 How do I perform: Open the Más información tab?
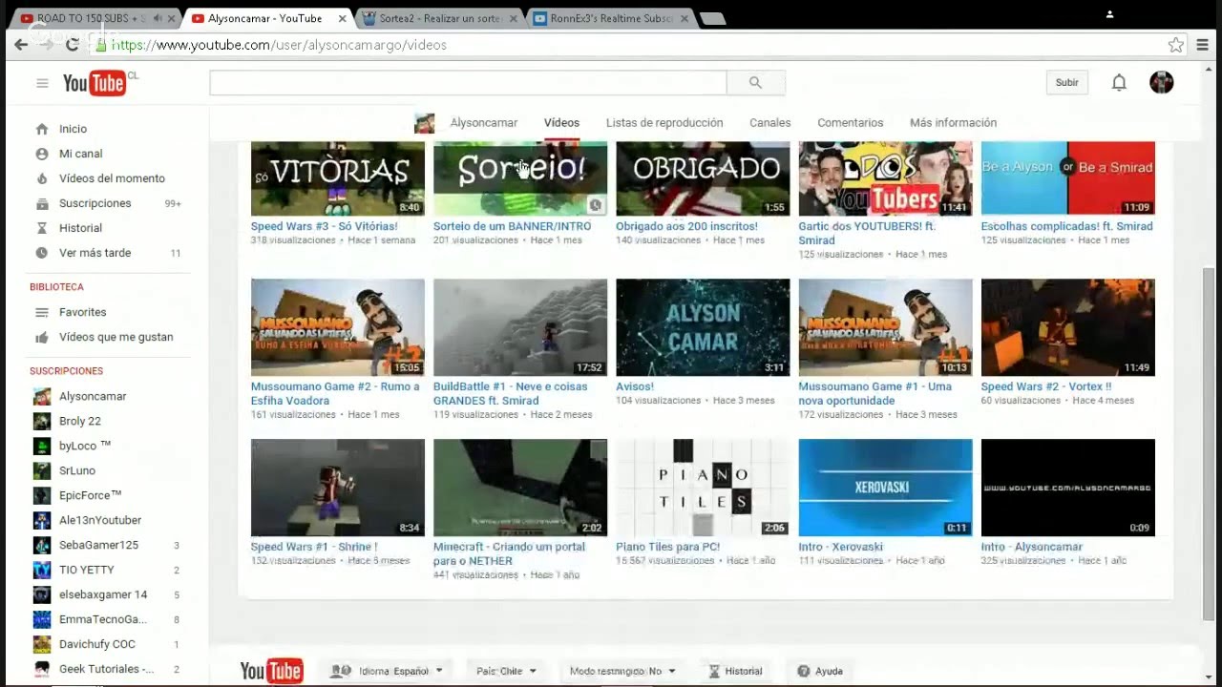coord(953,123)
